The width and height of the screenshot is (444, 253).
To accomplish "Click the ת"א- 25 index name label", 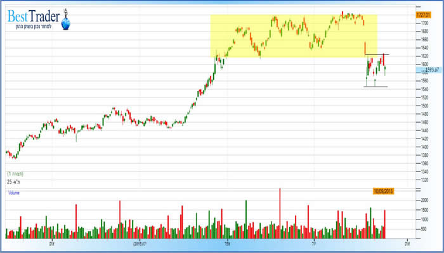I will 15,182.
